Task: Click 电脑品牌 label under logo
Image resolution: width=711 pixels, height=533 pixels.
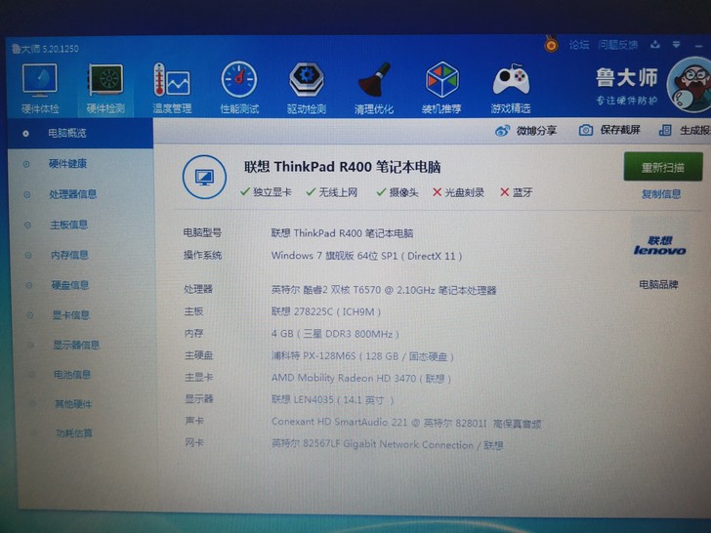Action: coord(658,285)
